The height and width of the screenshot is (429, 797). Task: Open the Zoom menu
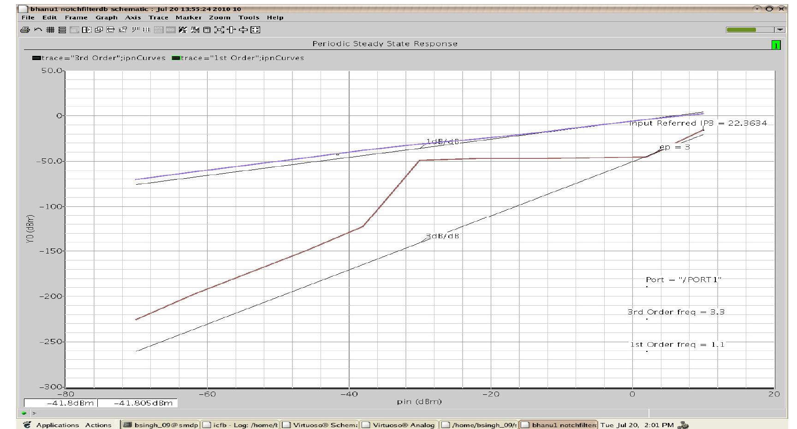(x=220, y=18)
